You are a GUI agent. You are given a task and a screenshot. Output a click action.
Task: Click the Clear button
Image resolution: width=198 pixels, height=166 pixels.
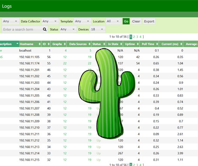(136, 21)
